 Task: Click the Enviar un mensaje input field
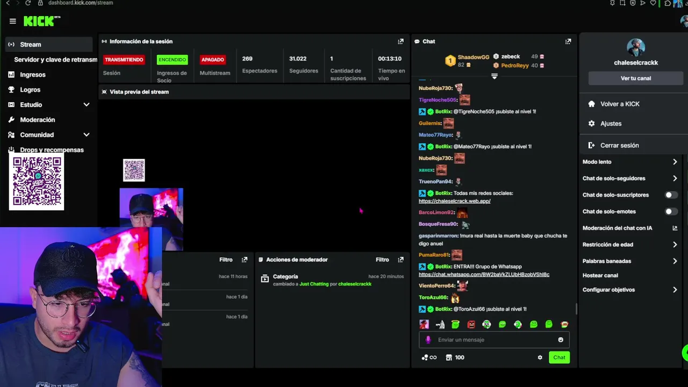[493, 340]
